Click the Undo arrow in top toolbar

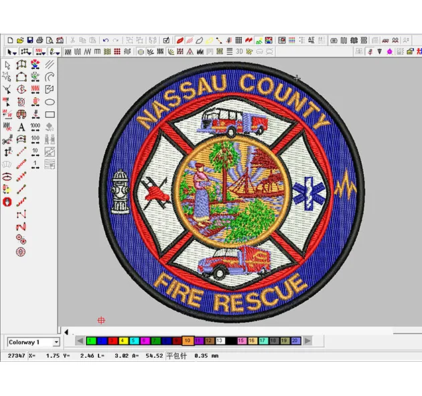click(105, 41)
